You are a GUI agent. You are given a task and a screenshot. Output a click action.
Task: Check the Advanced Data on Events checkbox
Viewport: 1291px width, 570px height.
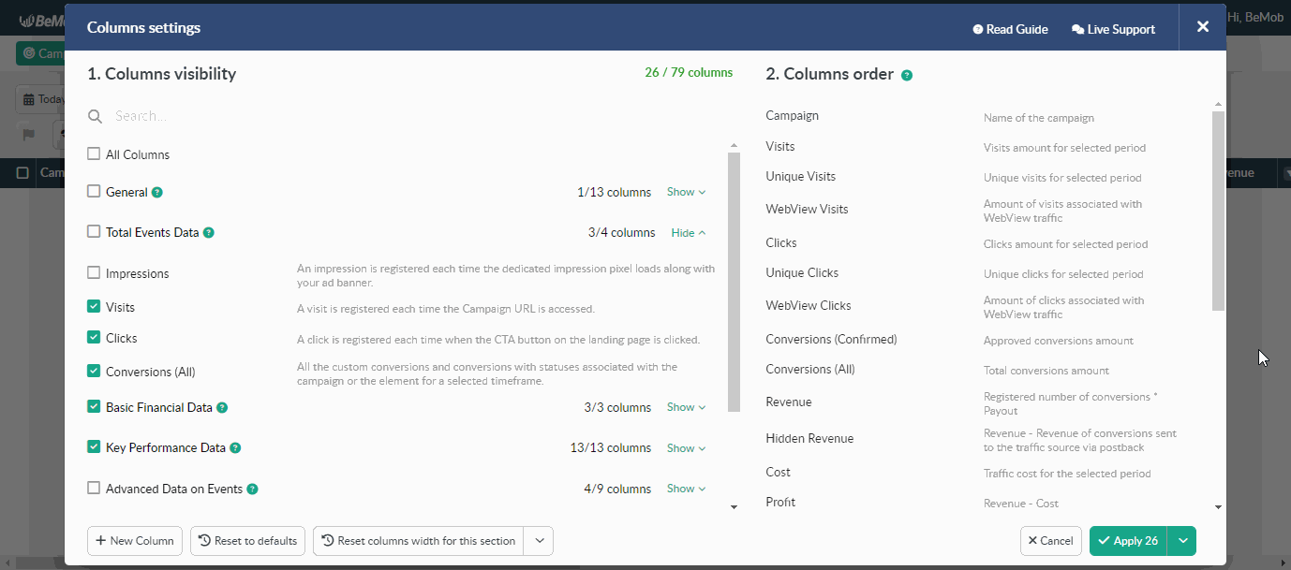[x=94, y=488]
